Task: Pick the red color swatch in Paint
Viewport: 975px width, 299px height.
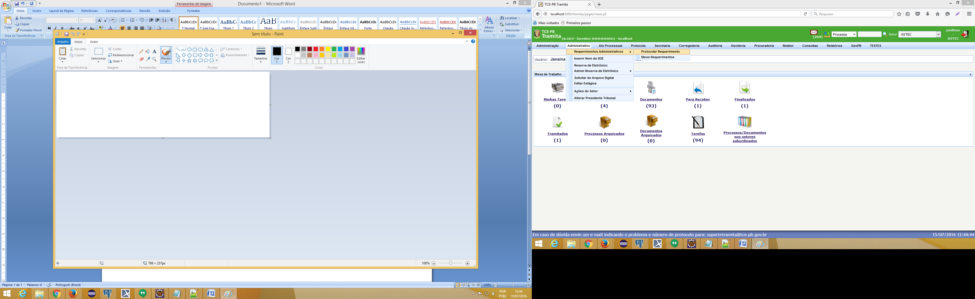Action: [316, 49]
